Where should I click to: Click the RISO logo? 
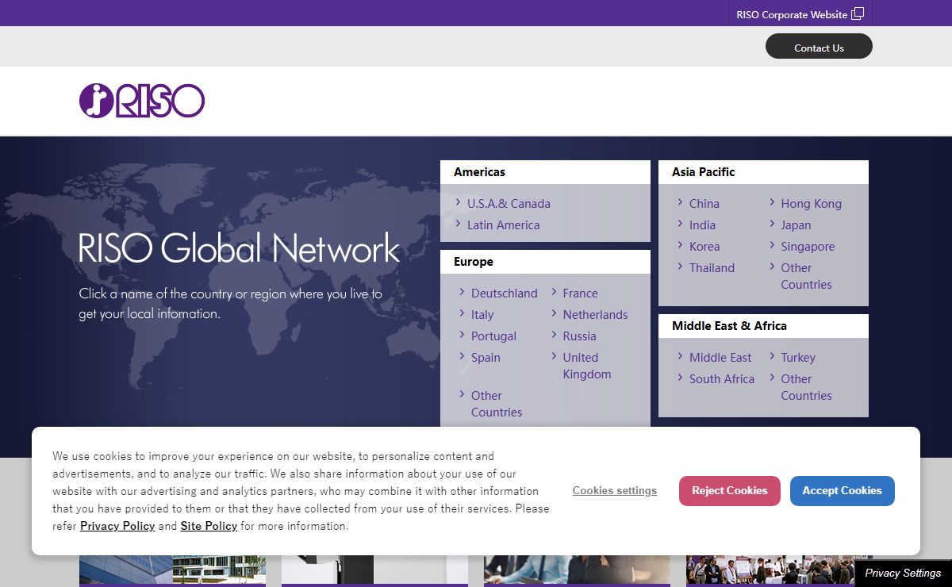(x=142, y=102)
